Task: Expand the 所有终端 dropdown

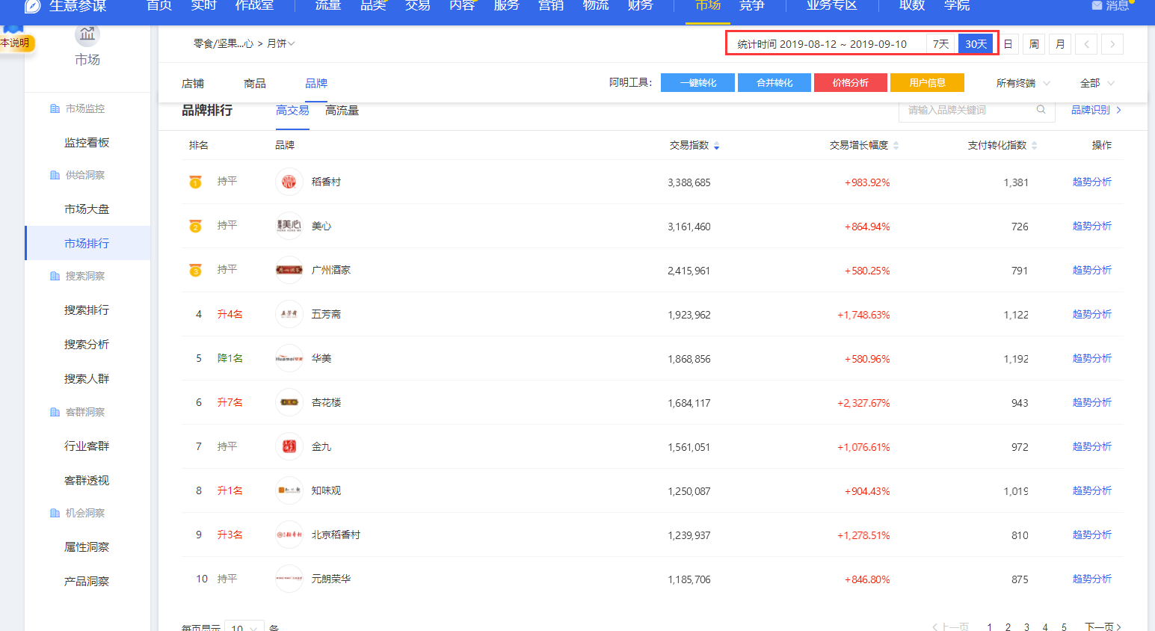Action: point(1023,83)
